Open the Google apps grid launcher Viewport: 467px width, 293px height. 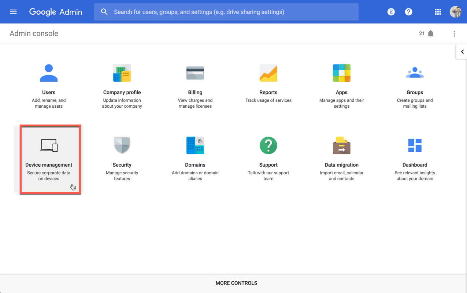(438, 12)
